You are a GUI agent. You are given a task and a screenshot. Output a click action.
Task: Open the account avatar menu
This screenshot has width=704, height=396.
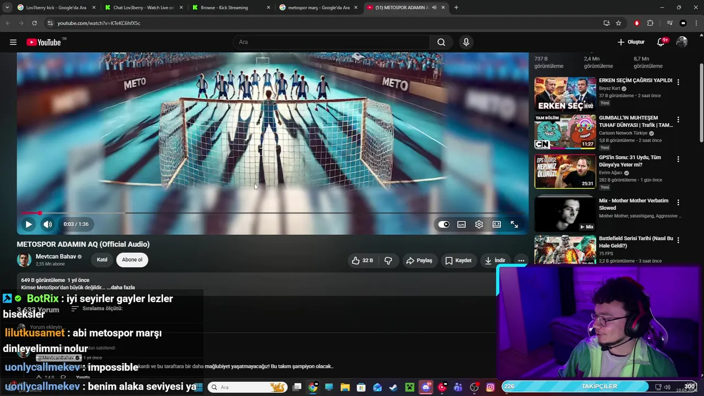[682, 42]
